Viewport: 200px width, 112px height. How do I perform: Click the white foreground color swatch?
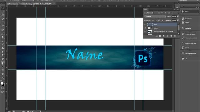pyautogui.click(x=2, y=83)
